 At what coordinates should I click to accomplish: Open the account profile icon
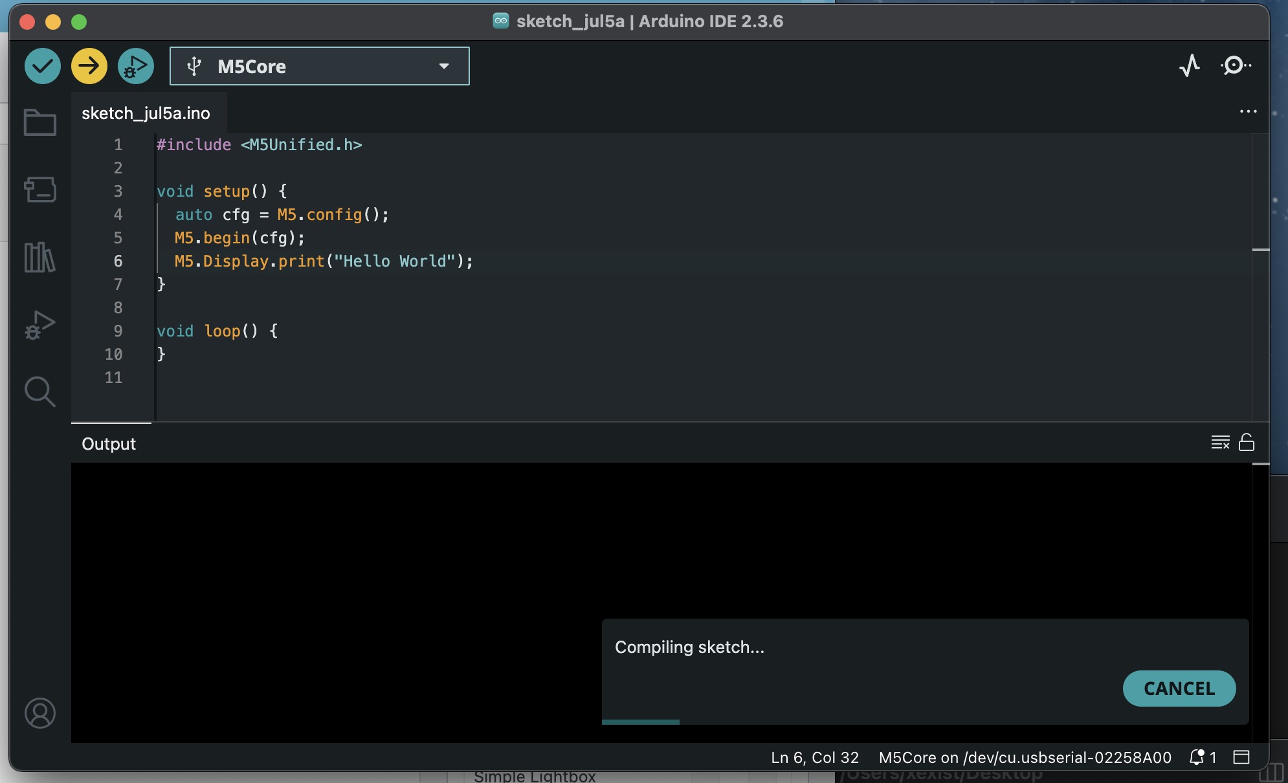tap(40, 713)
